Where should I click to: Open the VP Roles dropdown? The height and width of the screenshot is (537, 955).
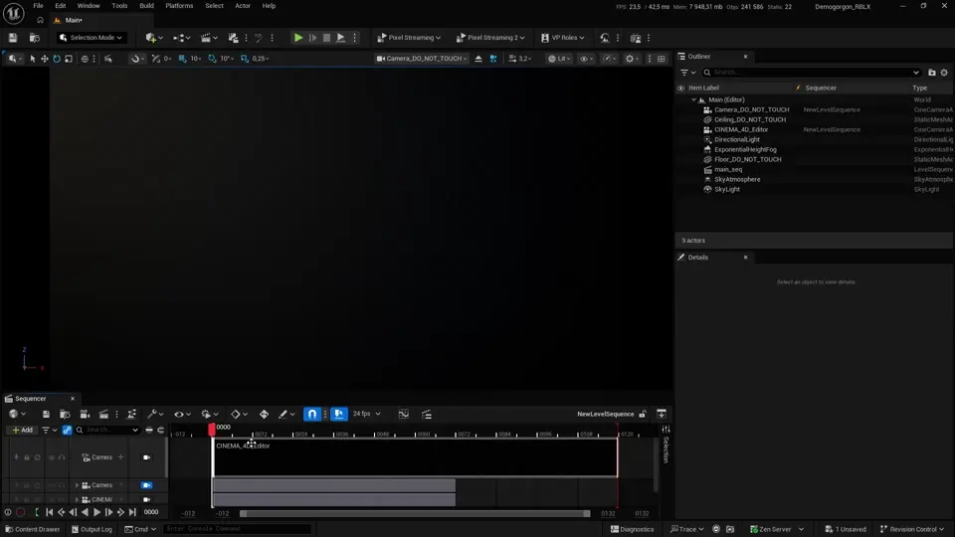coord(562,38)
